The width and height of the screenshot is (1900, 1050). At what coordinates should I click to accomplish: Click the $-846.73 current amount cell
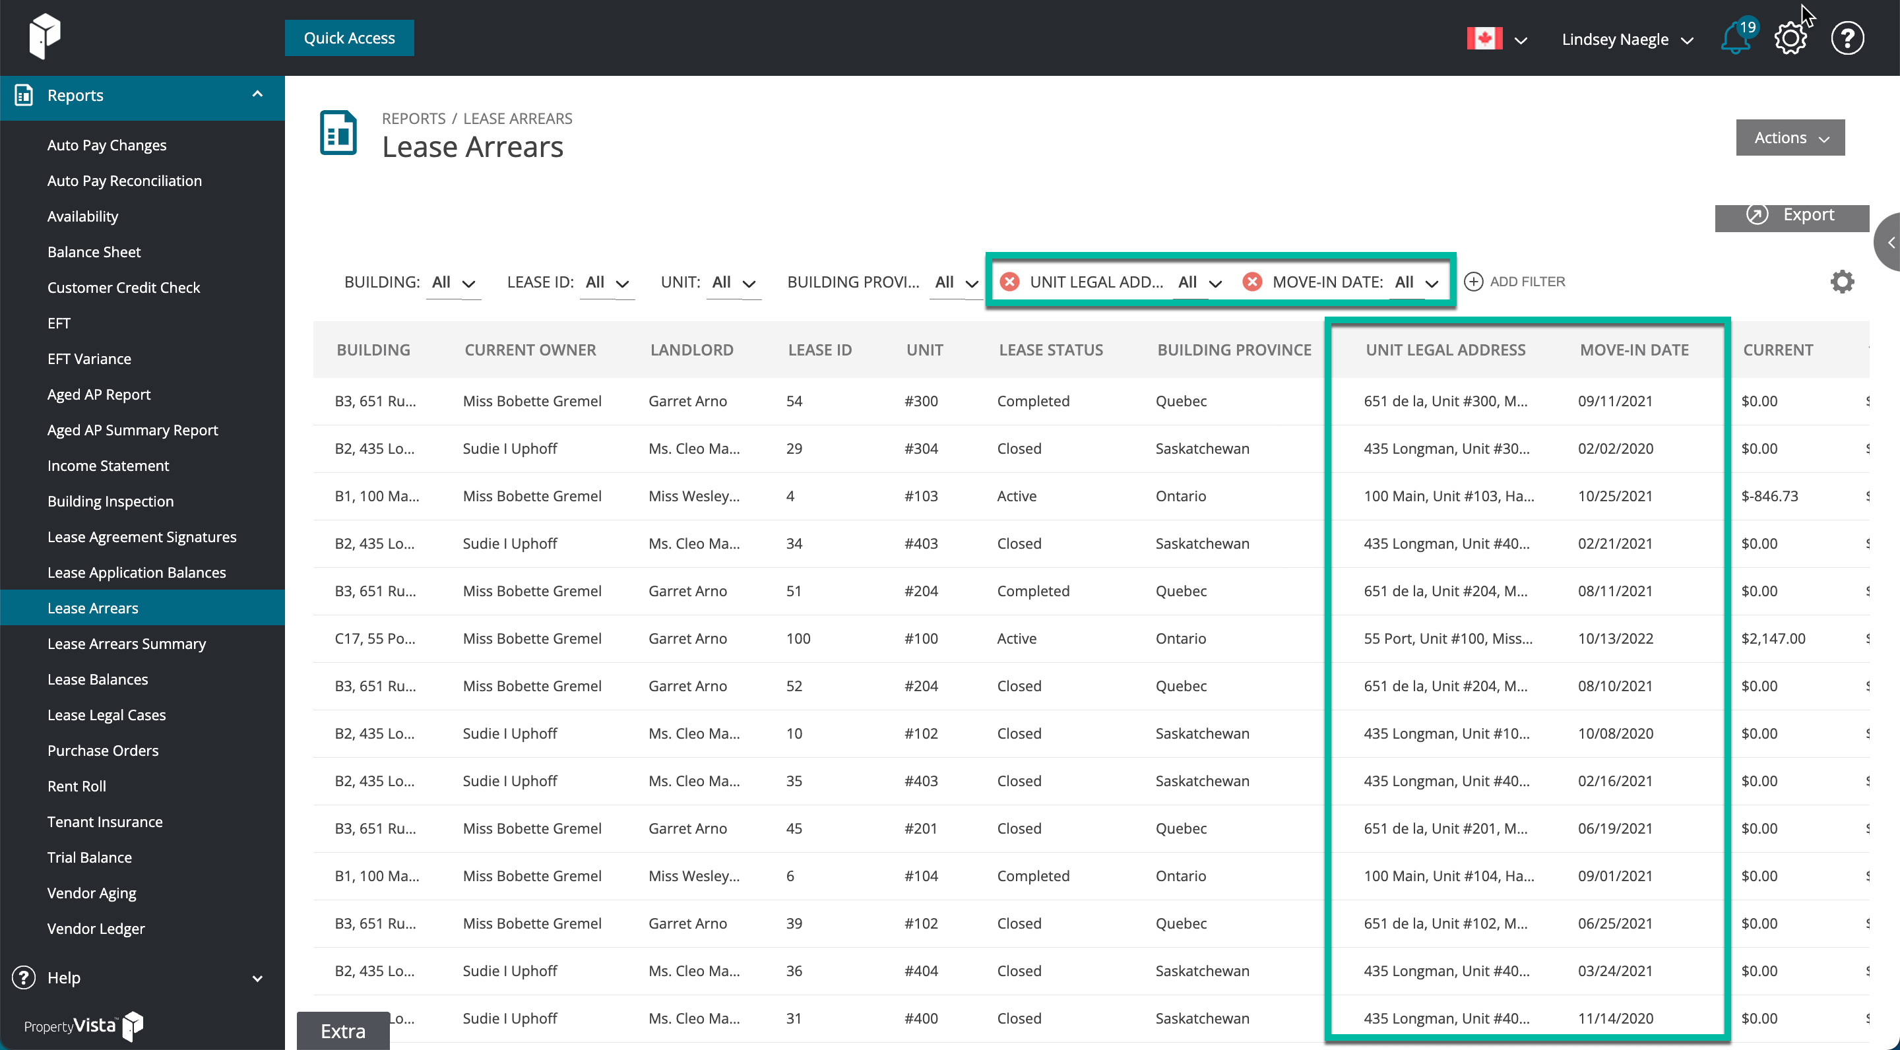tap(1769, 496)
